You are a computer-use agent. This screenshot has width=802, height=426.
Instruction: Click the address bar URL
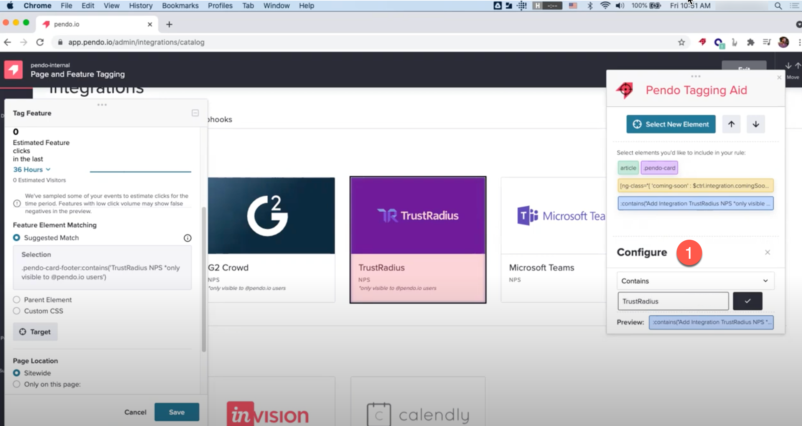(x=136, y=42)
